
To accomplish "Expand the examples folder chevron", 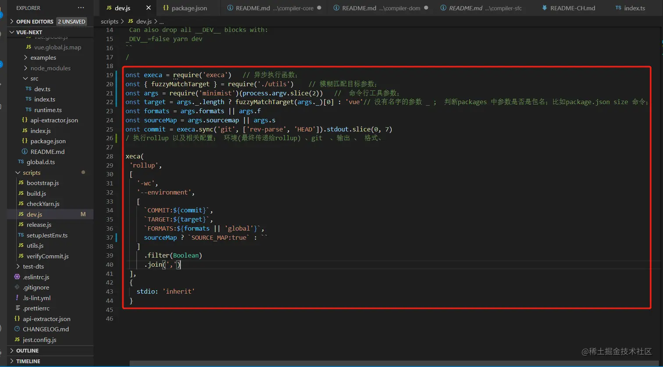I will click(x=25, y=57).
